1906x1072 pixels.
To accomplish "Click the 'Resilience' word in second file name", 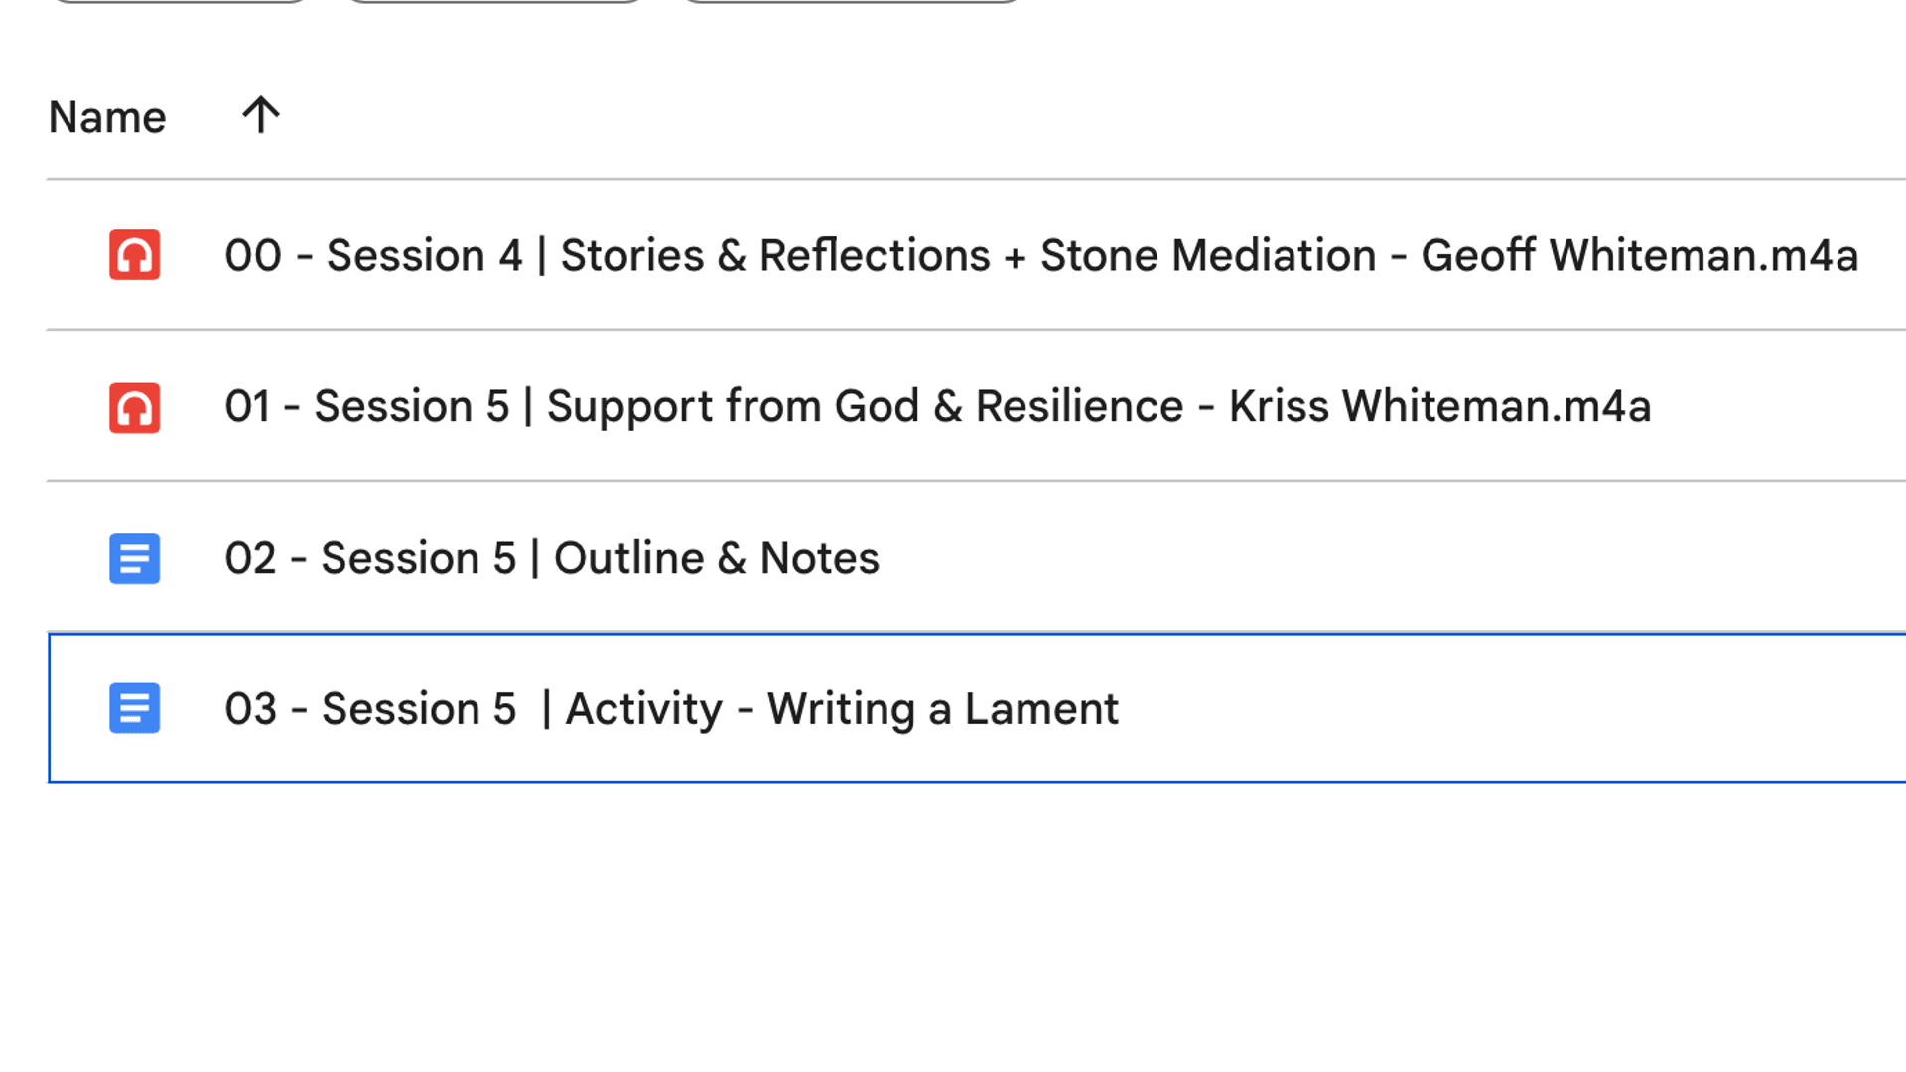I will pyautogui.click(x=1079, y=406).
